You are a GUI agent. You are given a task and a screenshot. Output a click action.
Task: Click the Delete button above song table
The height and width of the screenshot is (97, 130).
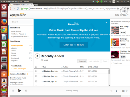click(x=105, y=61)
